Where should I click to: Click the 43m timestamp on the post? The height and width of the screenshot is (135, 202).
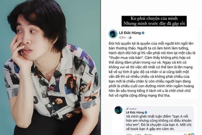(x=122, y=37)
